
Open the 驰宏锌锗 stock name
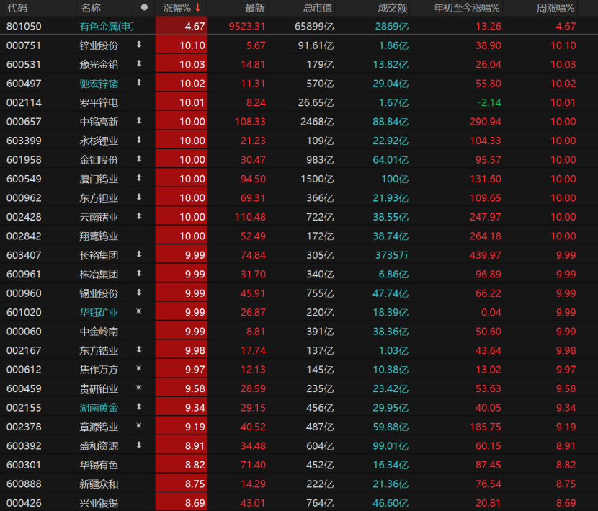pos(99,84)
